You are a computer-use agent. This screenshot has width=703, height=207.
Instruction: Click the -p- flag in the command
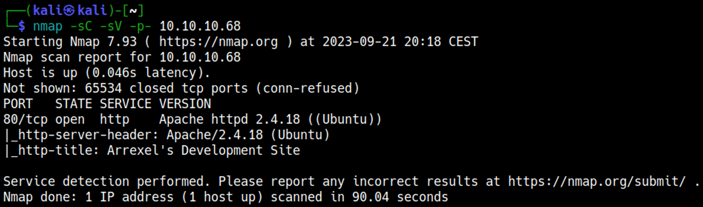140,26
